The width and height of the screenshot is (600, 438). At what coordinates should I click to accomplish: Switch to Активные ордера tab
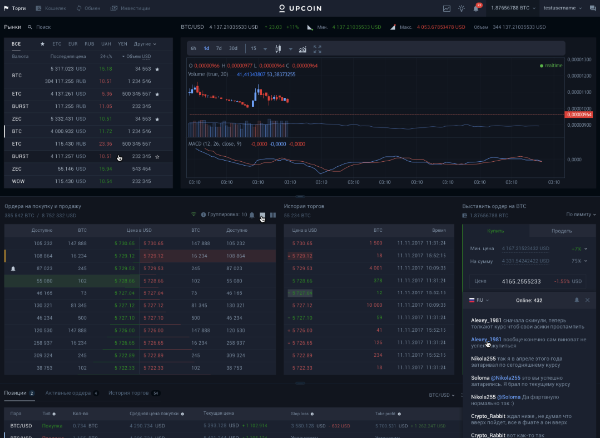72,393
